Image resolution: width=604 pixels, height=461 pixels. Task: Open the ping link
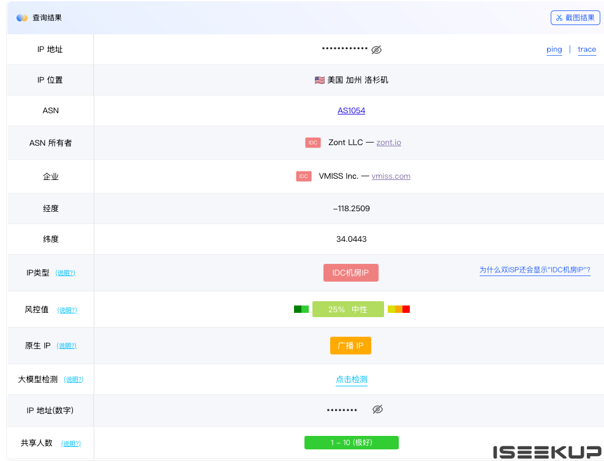(554, 50)
